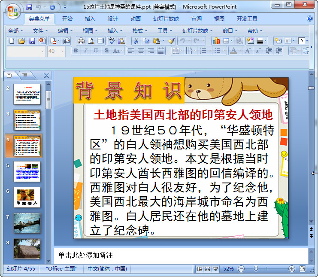Toggle Underline formatting
Viewport: 318px width, 277px height.
click(x=96, y=51)
